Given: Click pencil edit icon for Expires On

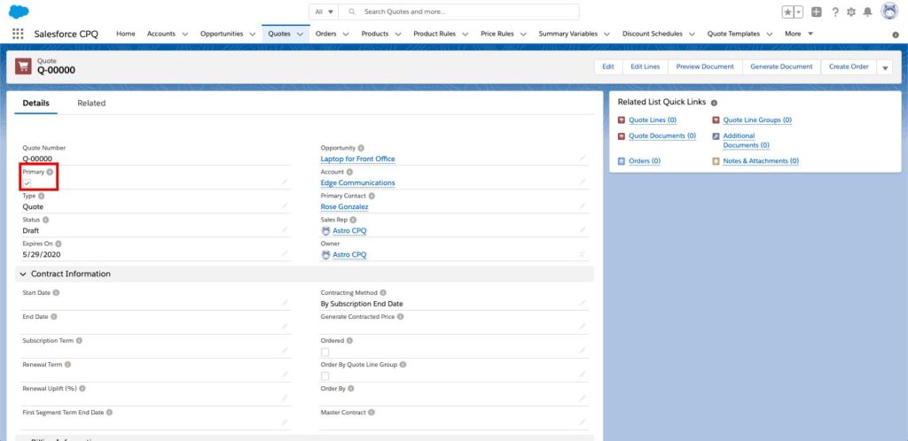Looking at the screenshot, I should click(x=285, y=254).
